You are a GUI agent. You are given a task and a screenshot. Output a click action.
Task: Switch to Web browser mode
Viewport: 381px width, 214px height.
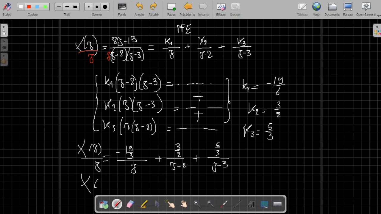316,9
